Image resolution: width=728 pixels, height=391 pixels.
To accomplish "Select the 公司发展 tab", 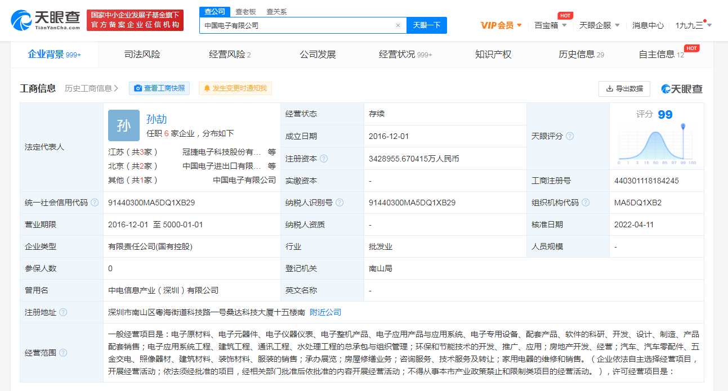I will (x=318, y=55).
